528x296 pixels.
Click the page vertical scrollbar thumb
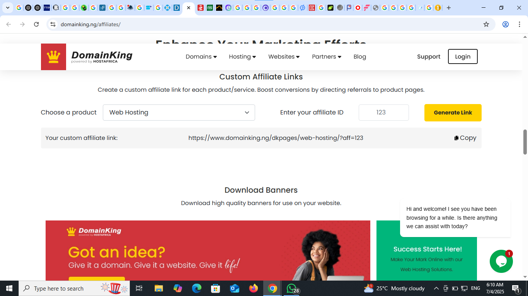[525, 142]
